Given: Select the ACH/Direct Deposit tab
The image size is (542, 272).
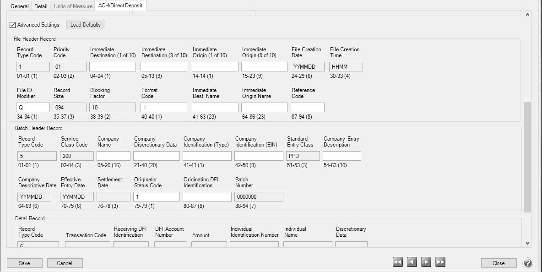Looking at the screenshot, I should [120, 6].
